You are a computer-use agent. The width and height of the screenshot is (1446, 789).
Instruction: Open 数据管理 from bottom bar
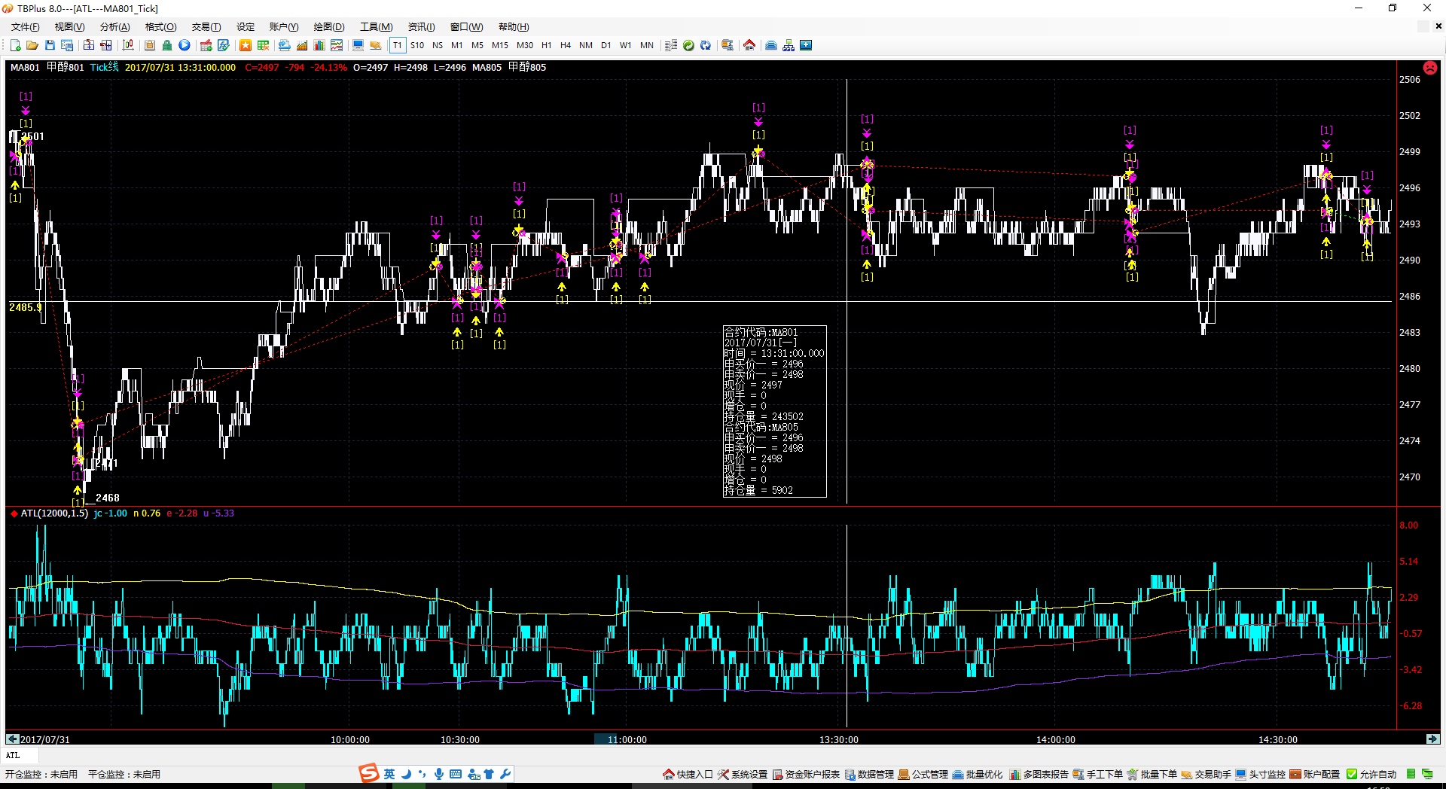(x=869, y=774)
